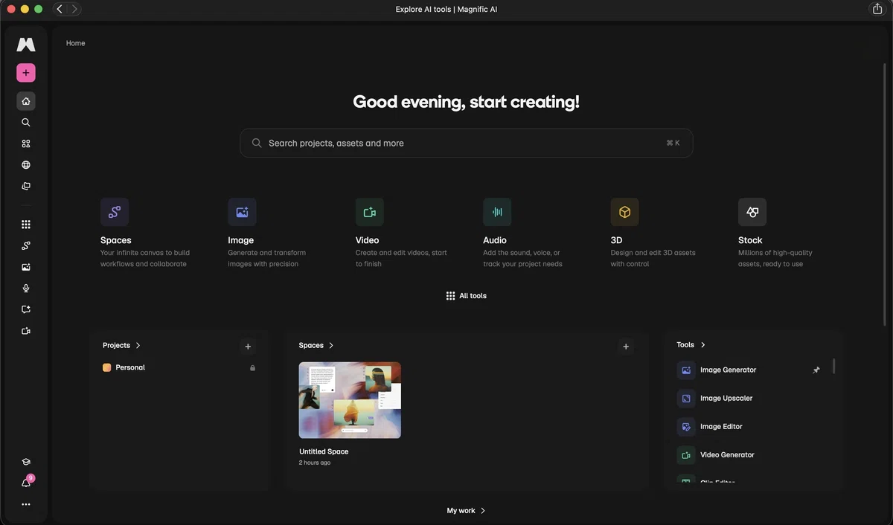Screen dimensions: 893x525
Task: Select the Home icon in the left sidebar
Action: pos(26,101)
